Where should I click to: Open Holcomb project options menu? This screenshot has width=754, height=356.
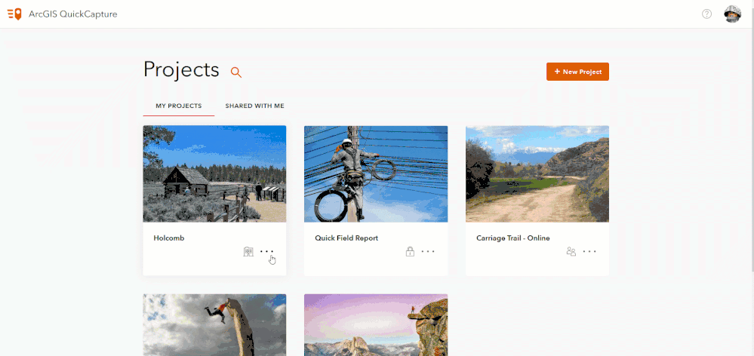click(266, 251)
